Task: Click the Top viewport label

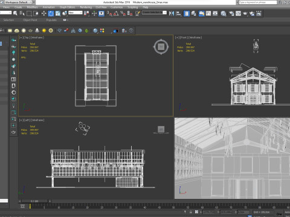Action: tap(31, 37)
